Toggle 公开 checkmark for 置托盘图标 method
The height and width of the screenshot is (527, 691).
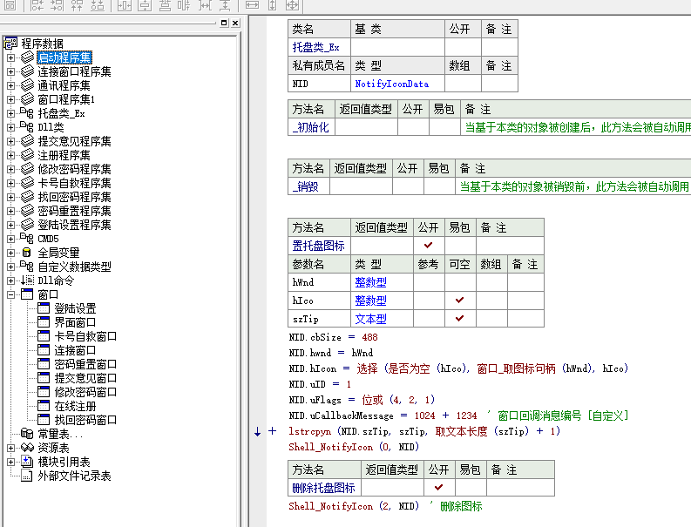point(429,245)
